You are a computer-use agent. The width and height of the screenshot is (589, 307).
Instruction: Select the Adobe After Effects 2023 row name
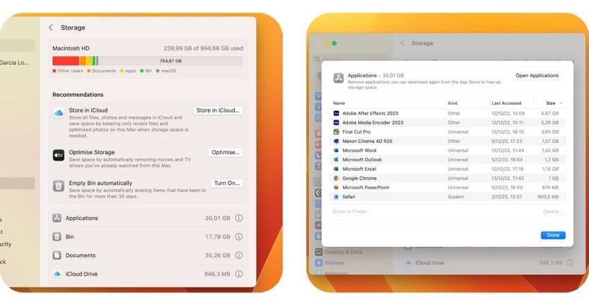tap(370, 113)
